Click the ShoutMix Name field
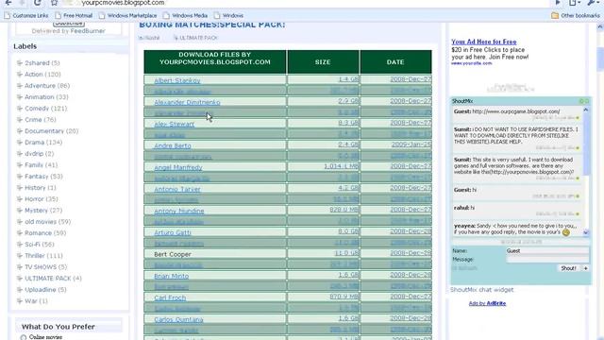Image resolution: width=604 pixels, height=340 pixels. tap(547, 250)
